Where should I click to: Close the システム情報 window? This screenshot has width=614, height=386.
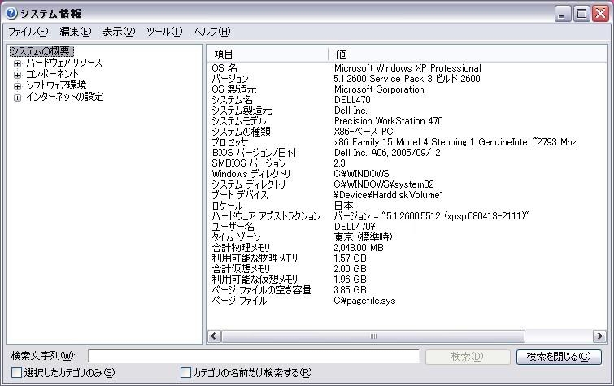coord(600,14)
